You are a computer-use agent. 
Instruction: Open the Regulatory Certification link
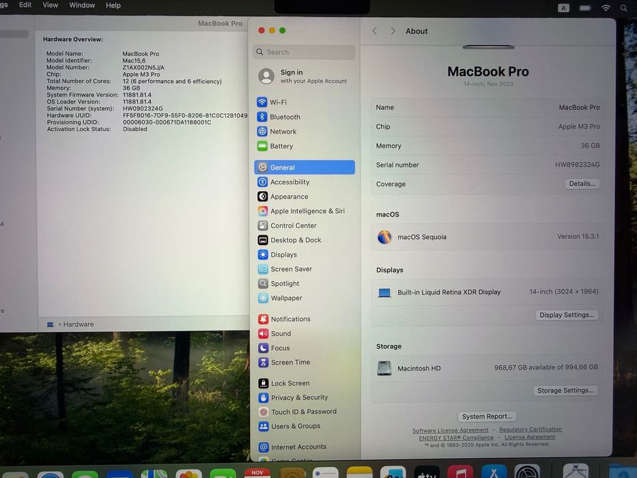click(x=530, y=430)
